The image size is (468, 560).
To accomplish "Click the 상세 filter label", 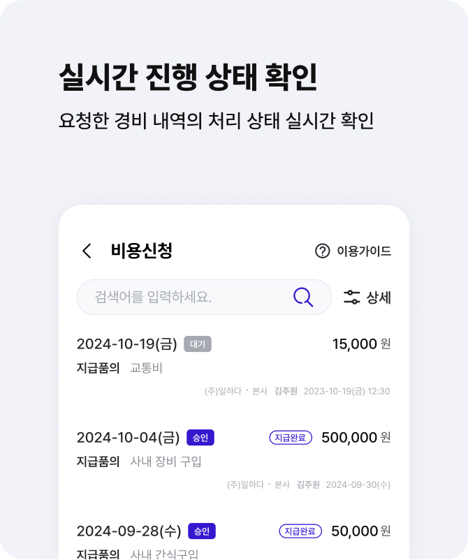I will (379, 297).
